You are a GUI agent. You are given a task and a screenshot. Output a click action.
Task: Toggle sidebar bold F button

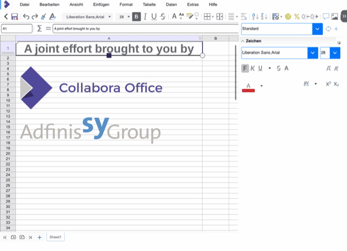[x=245, y=68]
